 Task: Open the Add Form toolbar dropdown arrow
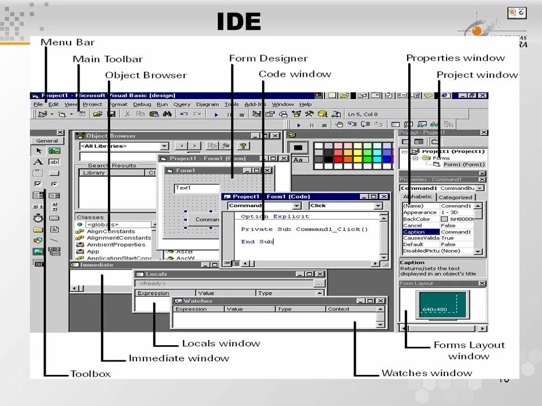[x=71, y=114]
